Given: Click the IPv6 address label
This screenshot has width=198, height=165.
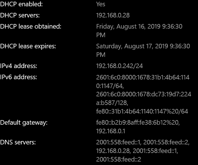Looking at the screenshot, I should pos(19,77).
